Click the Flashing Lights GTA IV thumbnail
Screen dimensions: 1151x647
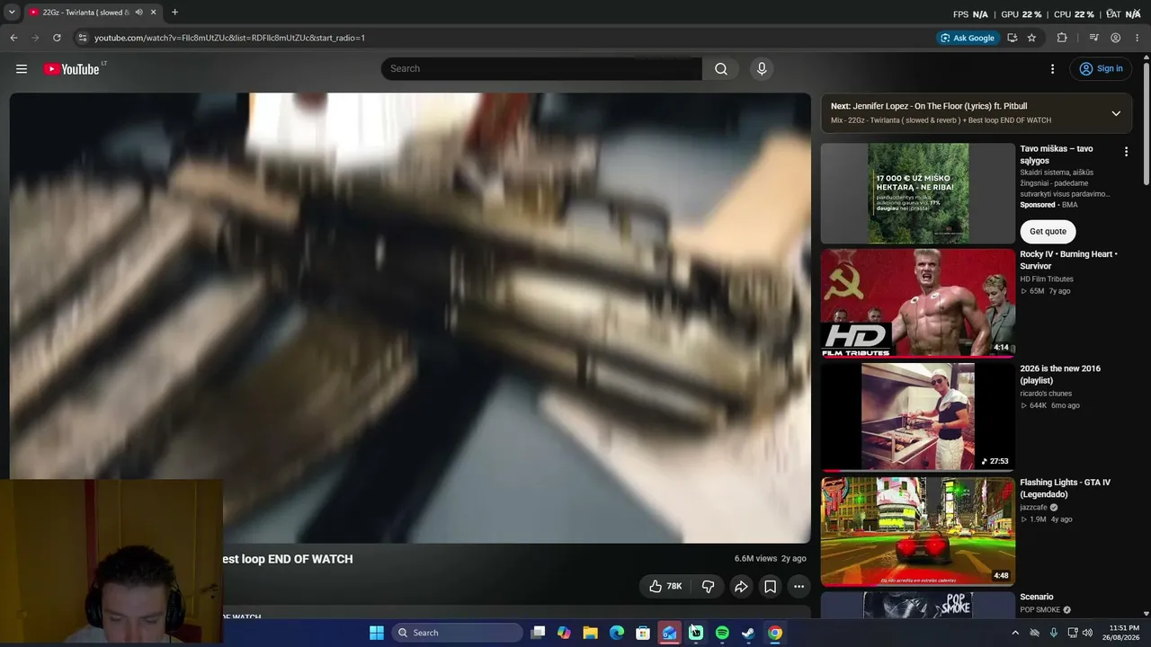917,531
